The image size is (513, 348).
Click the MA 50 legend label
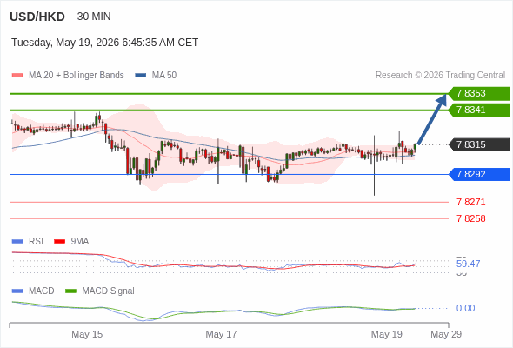164,76
